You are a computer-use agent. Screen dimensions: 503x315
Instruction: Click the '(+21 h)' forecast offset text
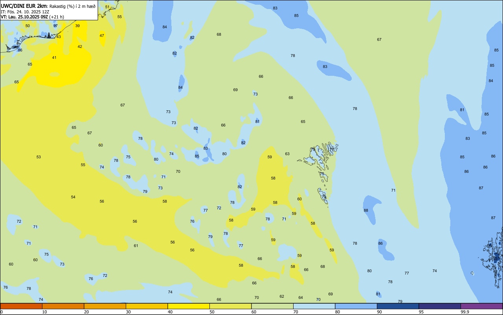tap(57, 17)
